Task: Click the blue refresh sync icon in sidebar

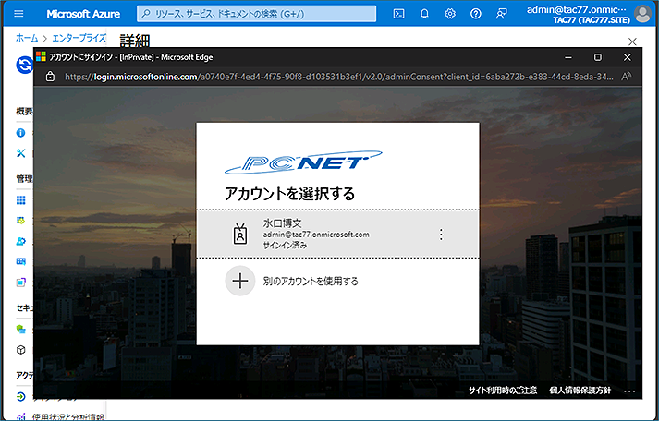Action: pos(24,65)
